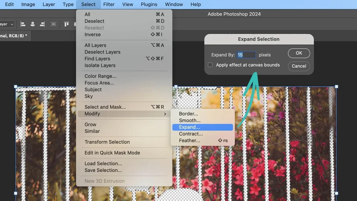The width and height of the screenshot is (357, 201).
Task: Open the Edit menu
Action: click(x=9, y=4)
